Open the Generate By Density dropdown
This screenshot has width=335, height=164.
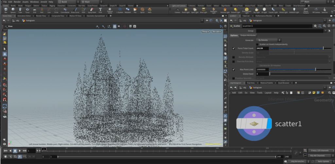click(x=269, y=40)
